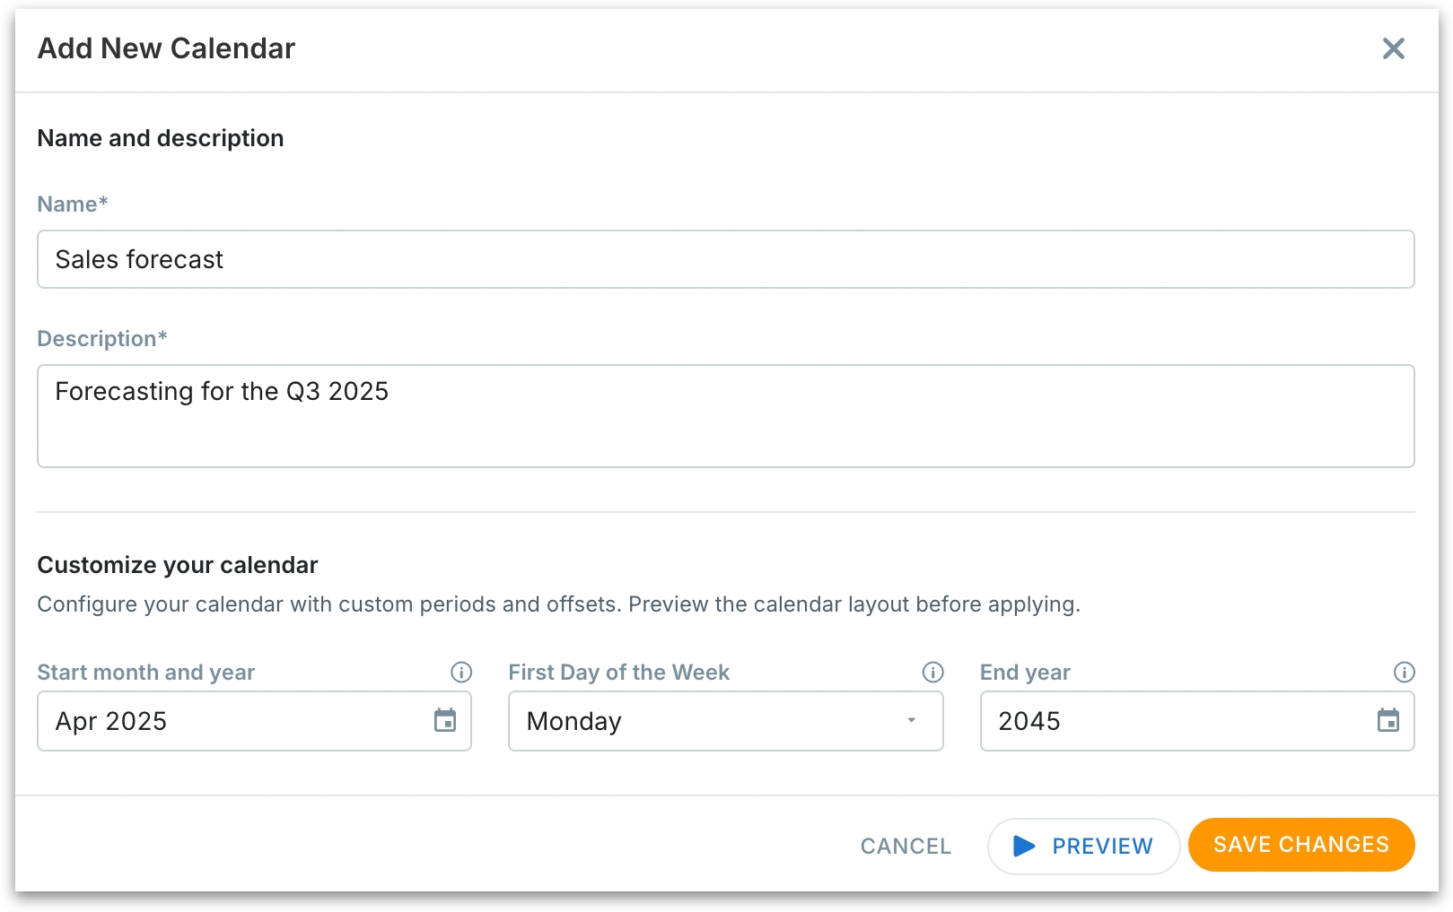Click the Apr 2025 start date text

tap(111, 721)
